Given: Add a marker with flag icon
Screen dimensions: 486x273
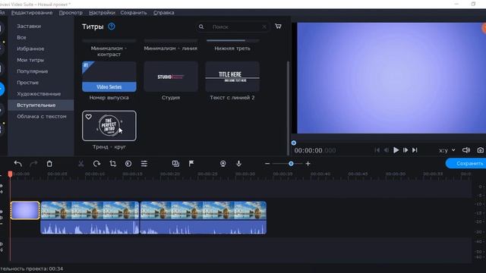Looking at the screenshot, I should coord(191,164).
